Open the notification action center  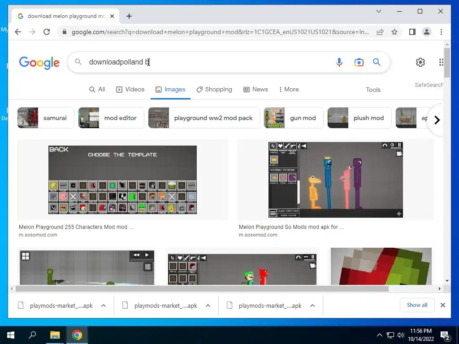point(445,335)
